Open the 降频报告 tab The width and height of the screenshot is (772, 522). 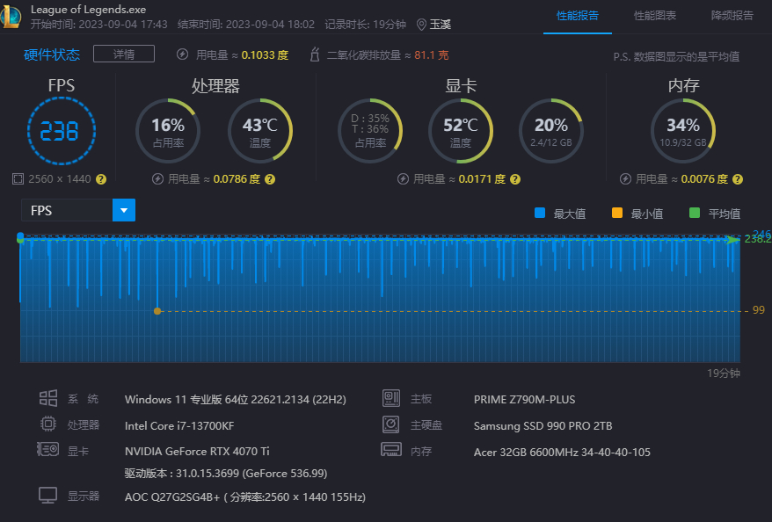[x=732, y=16]
